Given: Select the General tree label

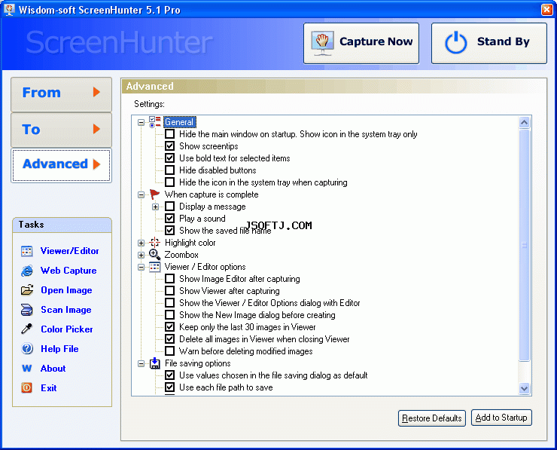Looking at the screenshot, I should click(179, 122).
